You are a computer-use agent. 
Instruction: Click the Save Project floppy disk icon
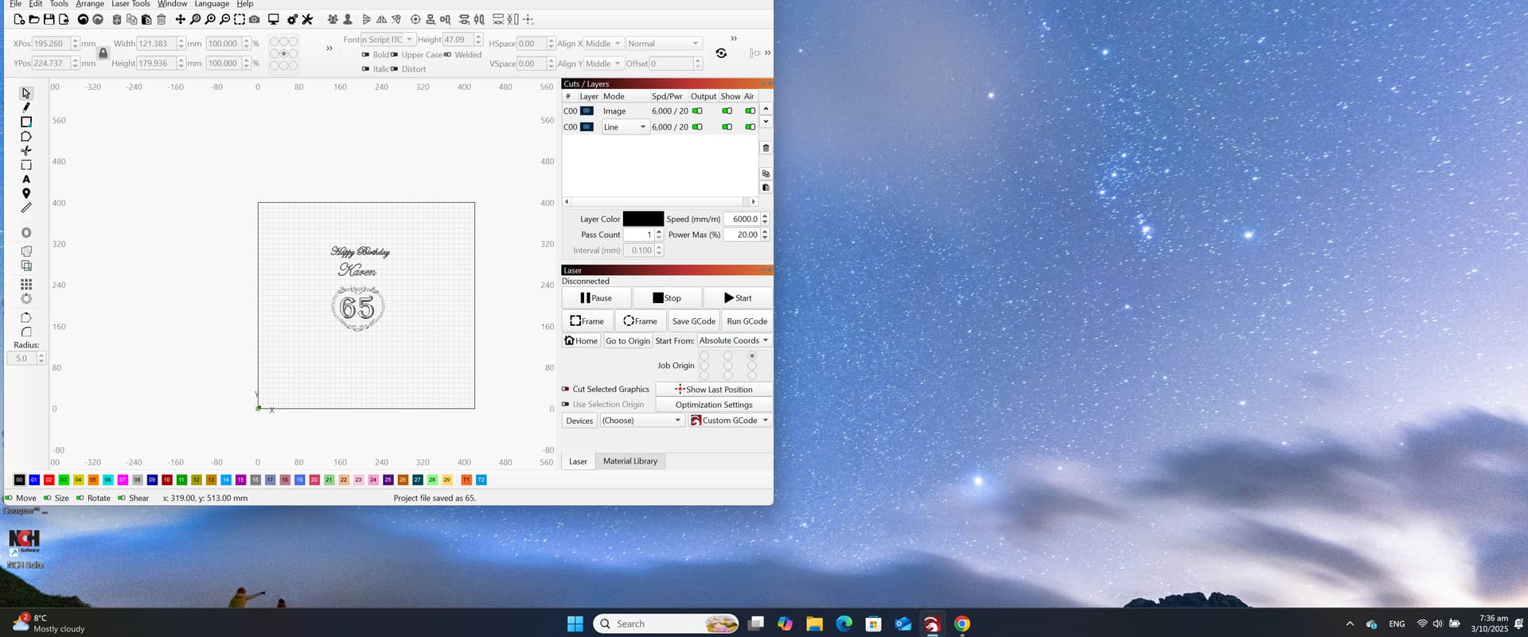pos(49,19)
